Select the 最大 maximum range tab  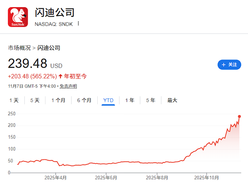172,100
